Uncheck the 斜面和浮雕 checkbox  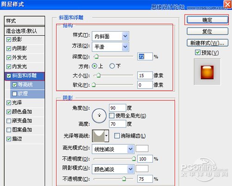[9, 76]
